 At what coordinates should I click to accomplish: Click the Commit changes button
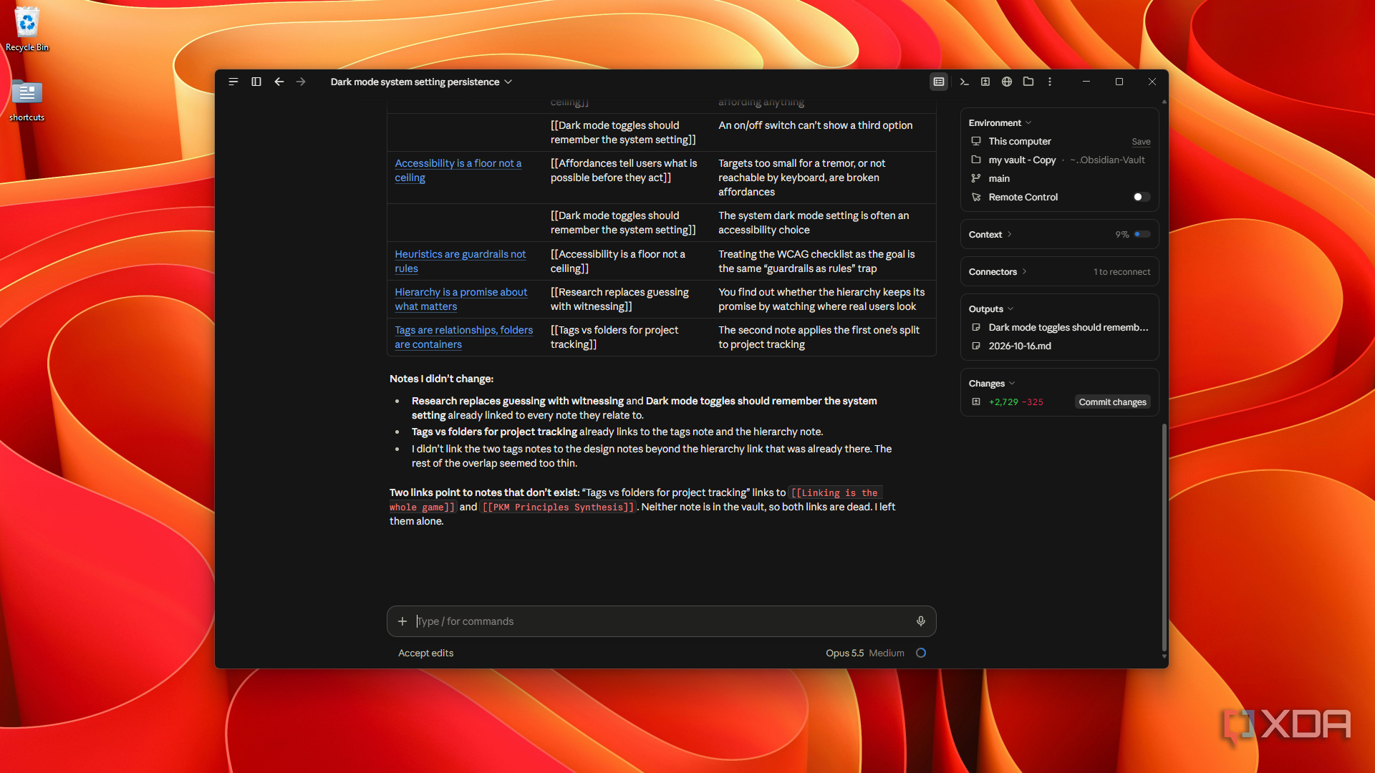(x=1112, y=402)
